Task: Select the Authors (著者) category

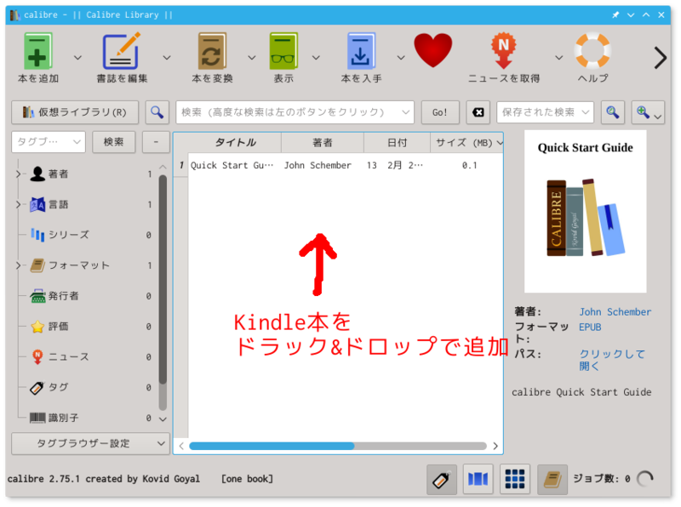Action: coord(58,174)
